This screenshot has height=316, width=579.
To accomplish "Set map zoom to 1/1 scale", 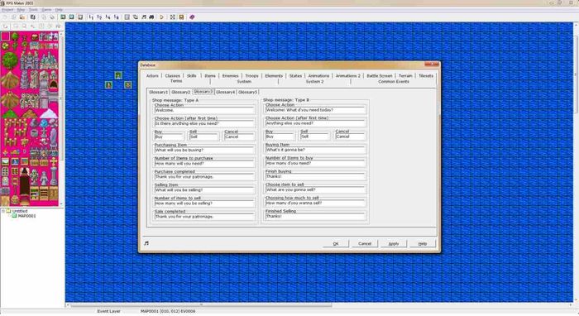I will click(x=91, y=17).
